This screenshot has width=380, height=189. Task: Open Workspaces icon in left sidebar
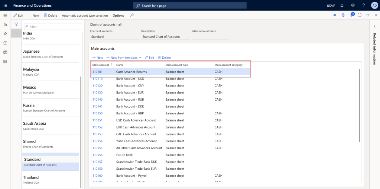coord(5,52)
